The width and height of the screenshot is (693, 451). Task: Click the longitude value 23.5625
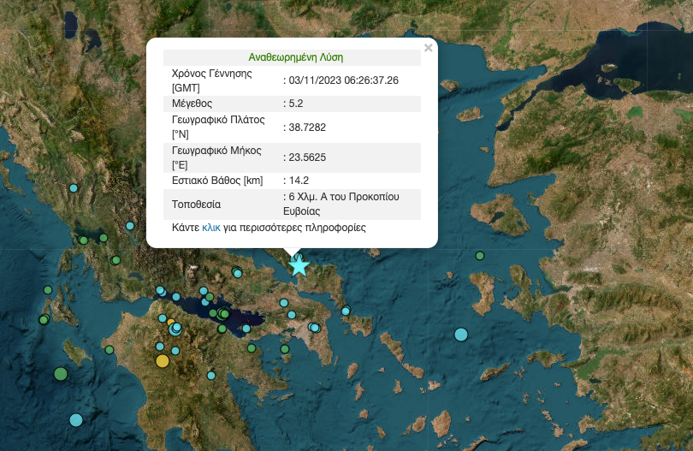pos(307,157)
